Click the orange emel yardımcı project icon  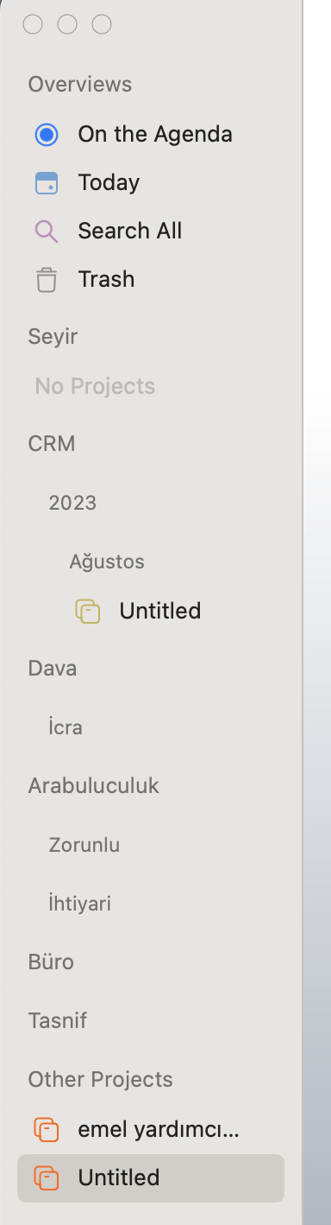47,1129
